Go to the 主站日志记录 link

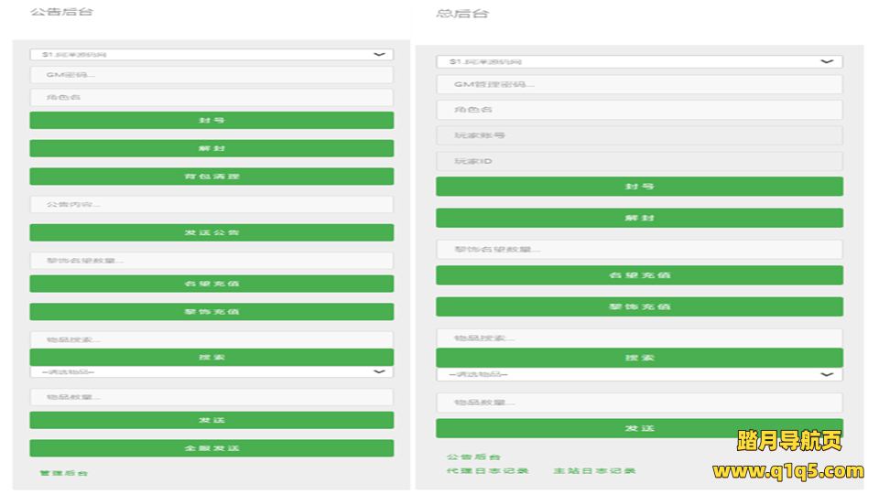pyautogui.click(x=594, y=471)
